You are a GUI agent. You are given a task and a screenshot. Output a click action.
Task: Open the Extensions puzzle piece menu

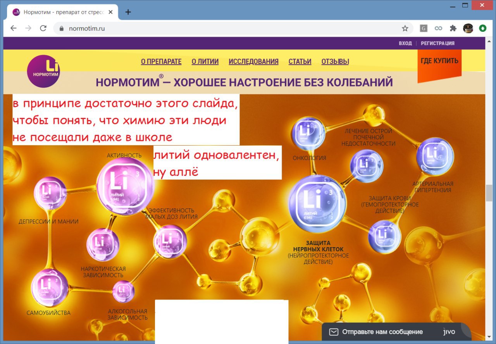[453, 28]
